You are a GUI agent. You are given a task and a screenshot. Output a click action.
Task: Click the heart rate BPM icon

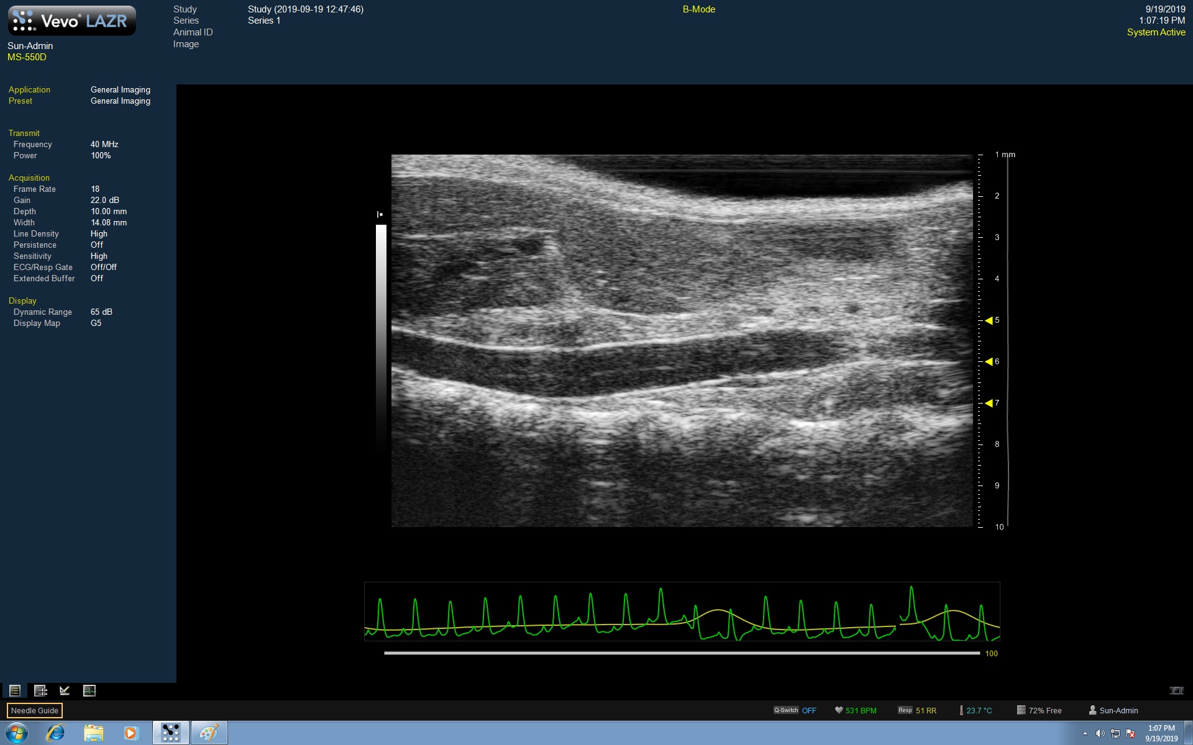point(839,710)
